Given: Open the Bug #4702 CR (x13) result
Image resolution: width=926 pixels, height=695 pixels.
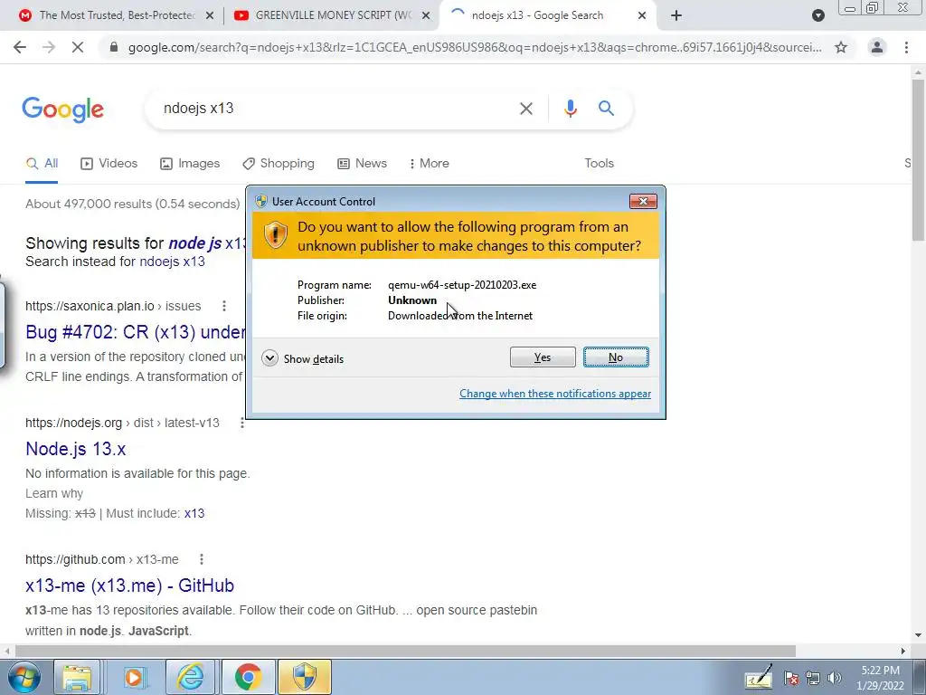Looking at the screenshot, I should pyautogui.click(x=136, y=332).
